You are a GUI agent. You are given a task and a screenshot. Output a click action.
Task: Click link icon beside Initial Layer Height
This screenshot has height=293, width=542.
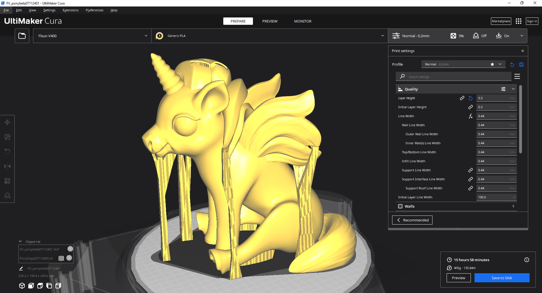tap(471, 107)
